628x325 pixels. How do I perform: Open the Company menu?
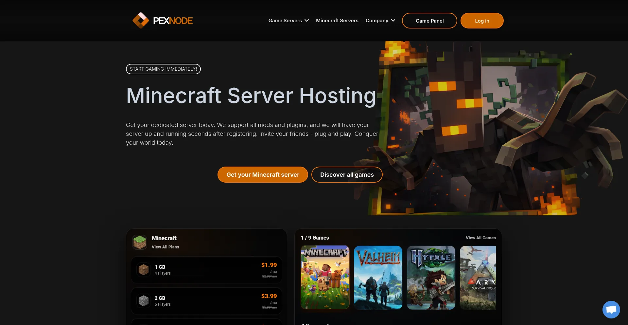380,21
